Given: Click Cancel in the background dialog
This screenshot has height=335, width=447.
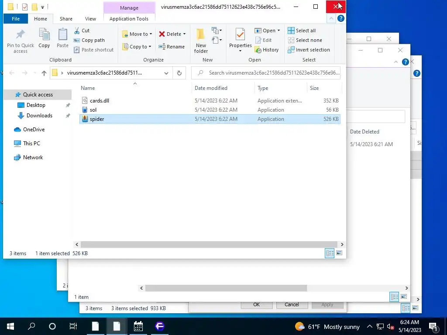Looking at the screenshot, I should [x=292, y=304].
